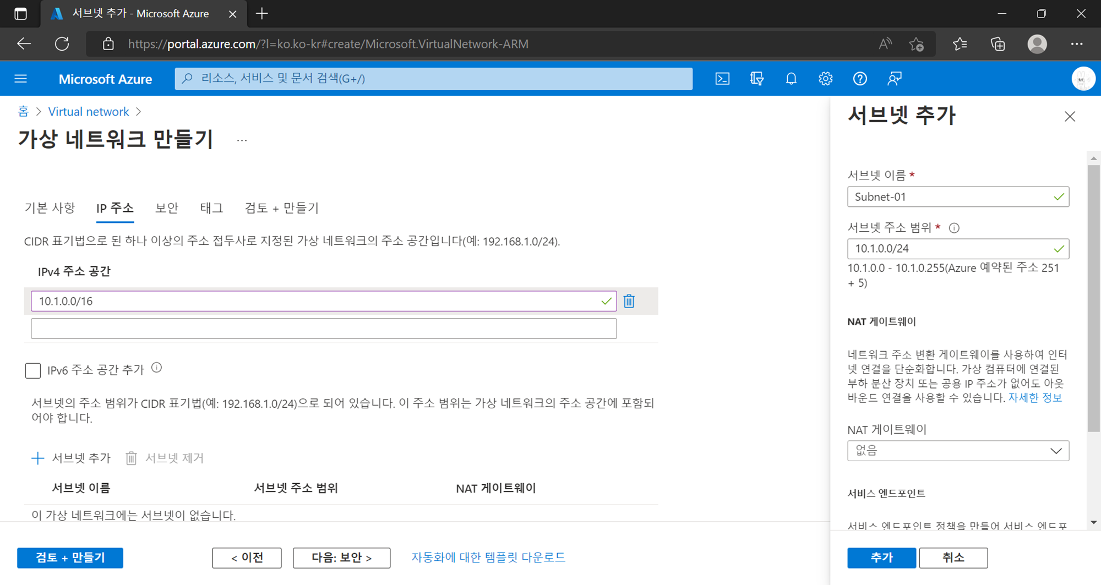Screen dimensions: 1101x585
Task: Click the 서브넷 주소 범위 column header
Action: click(x=296, y=488)
